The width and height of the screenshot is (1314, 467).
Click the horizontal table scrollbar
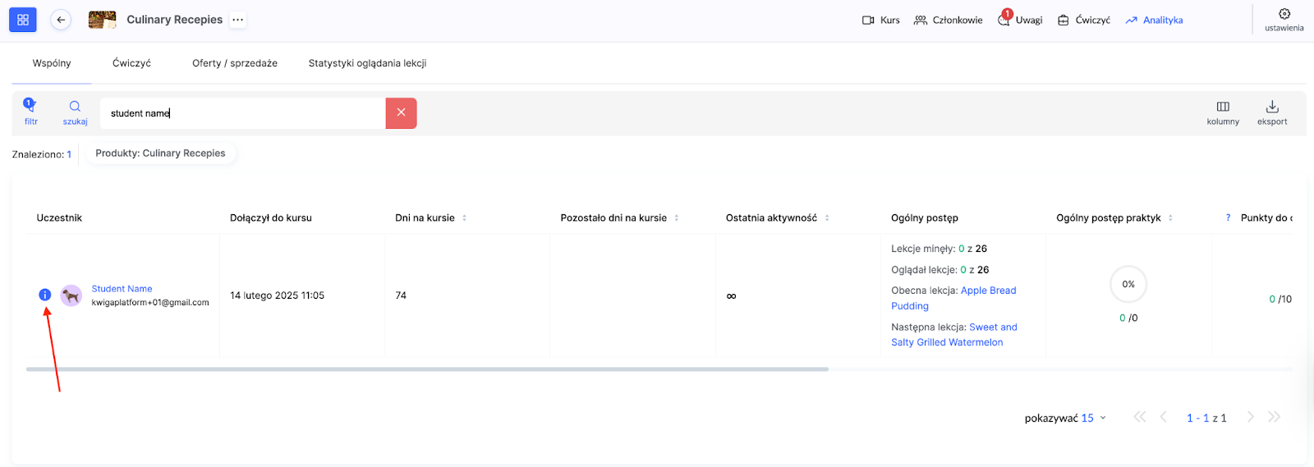(427, 369)
